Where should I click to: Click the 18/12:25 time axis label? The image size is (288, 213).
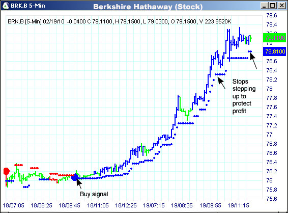pos(126,205)
